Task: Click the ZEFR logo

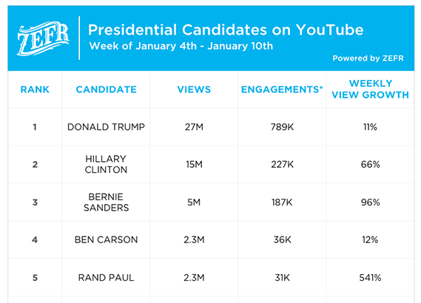Action: (x=43, y=38)
